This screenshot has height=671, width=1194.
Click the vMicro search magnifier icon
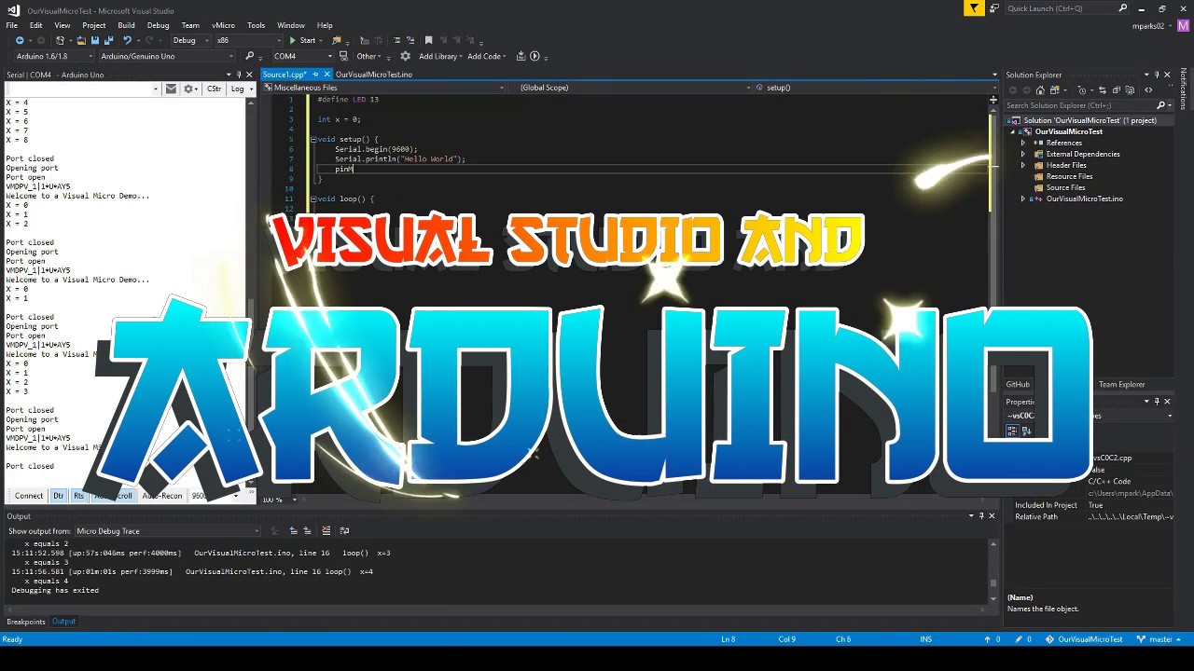(249, 56)
